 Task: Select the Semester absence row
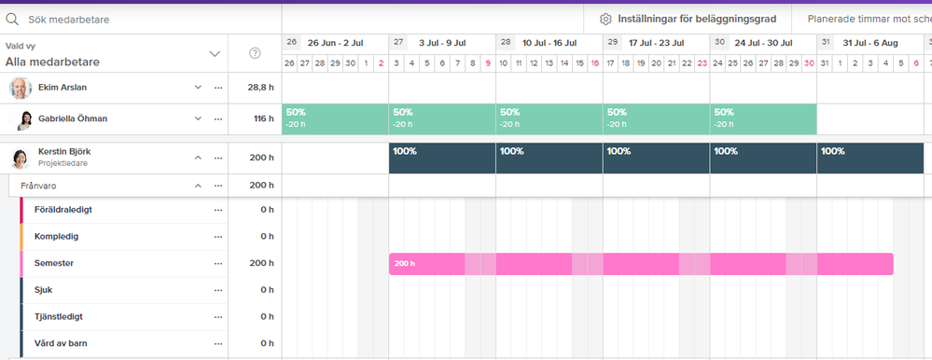pyautogui.click(x=124, y=263)
